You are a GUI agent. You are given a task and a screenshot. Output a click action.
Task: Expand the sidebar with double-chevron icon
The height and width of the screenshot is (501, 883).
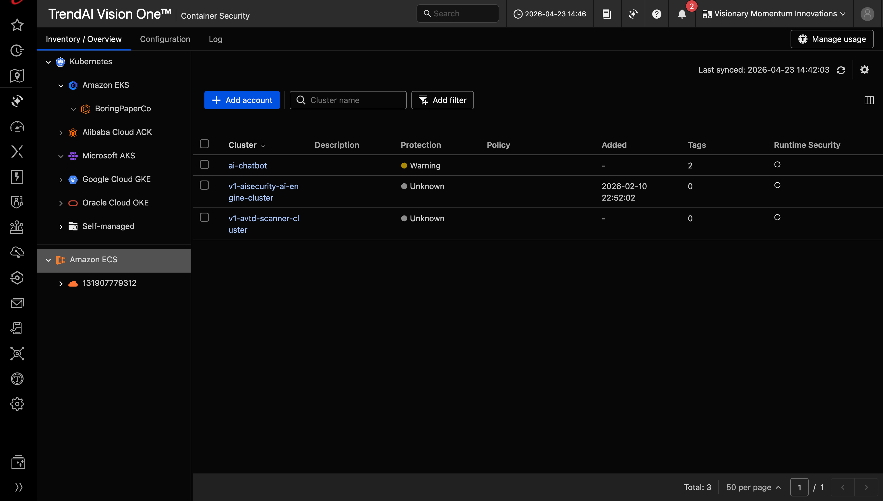click(x=19, y=487)
